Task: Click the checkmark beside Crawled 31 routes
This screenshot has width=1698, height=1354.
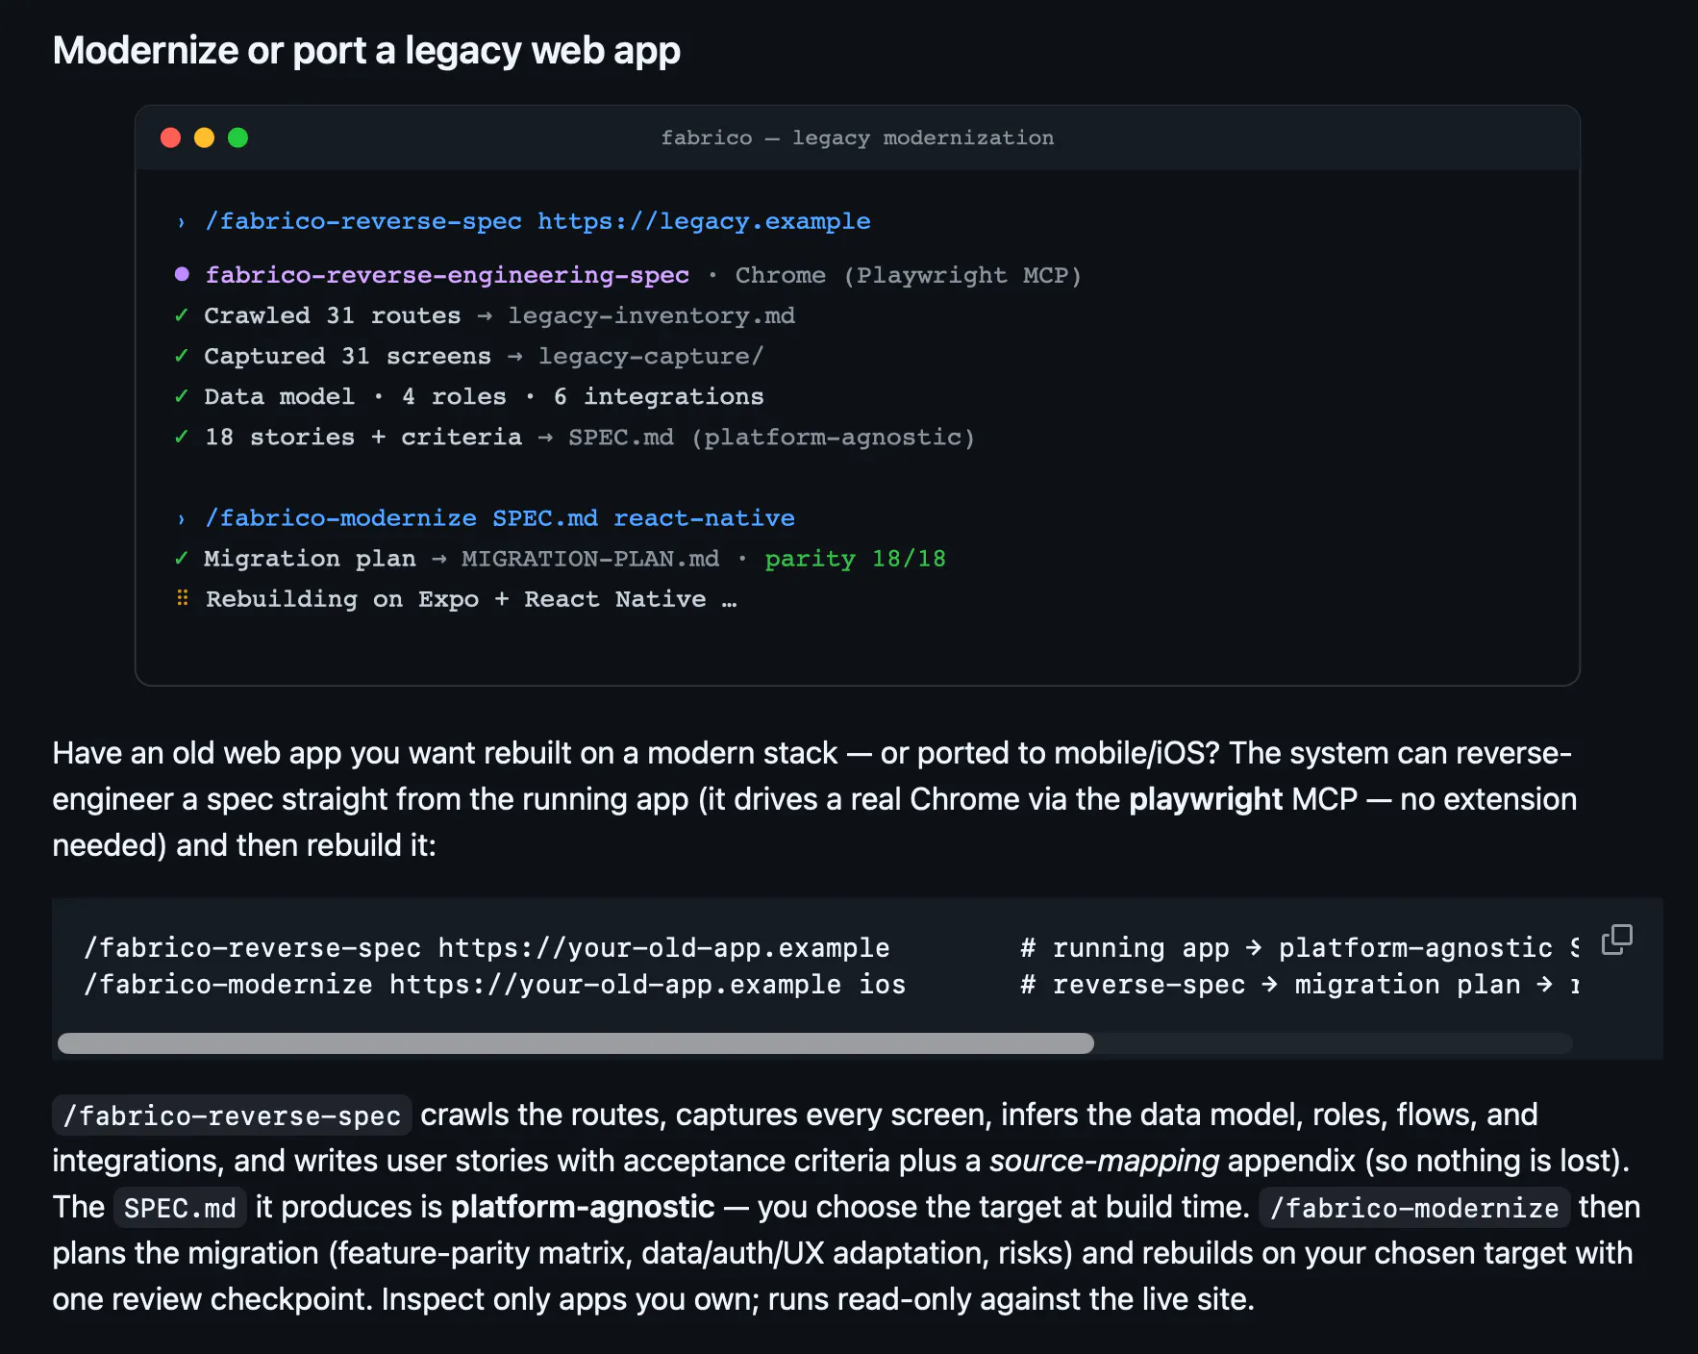Action: [181, 315]
